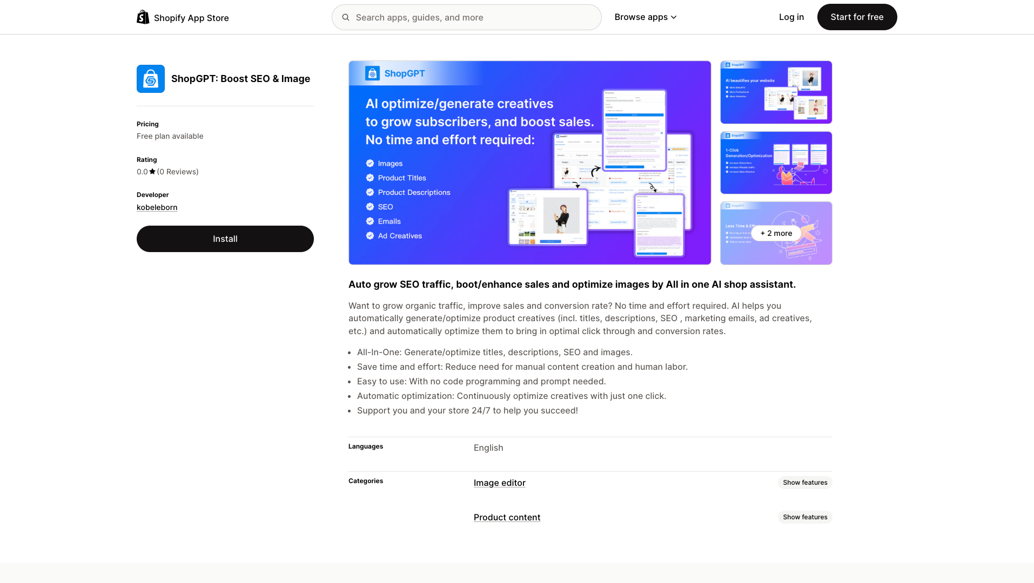Click the 0 Reviews rating text

pyautogui.click(x=178, y=171)
